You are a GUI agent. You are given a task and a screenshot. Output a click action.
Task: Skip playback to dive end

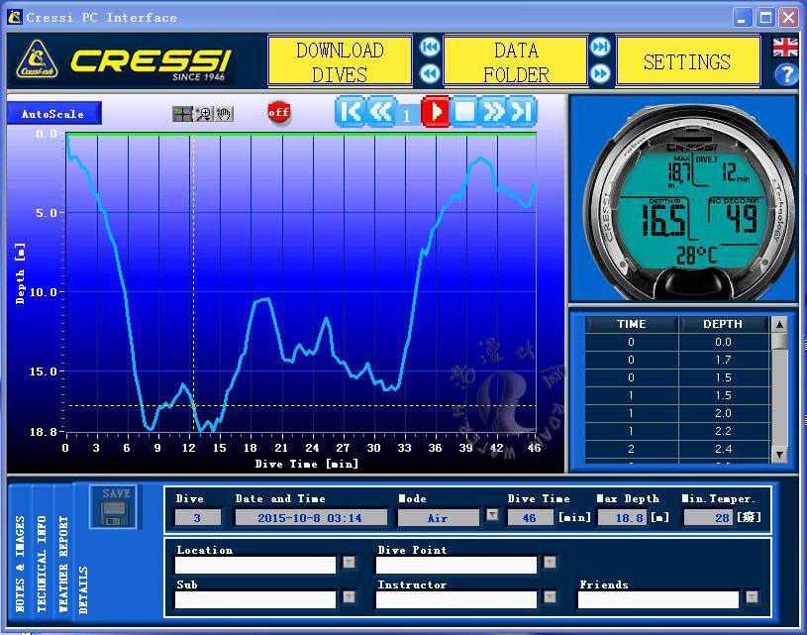pos(522,111)
